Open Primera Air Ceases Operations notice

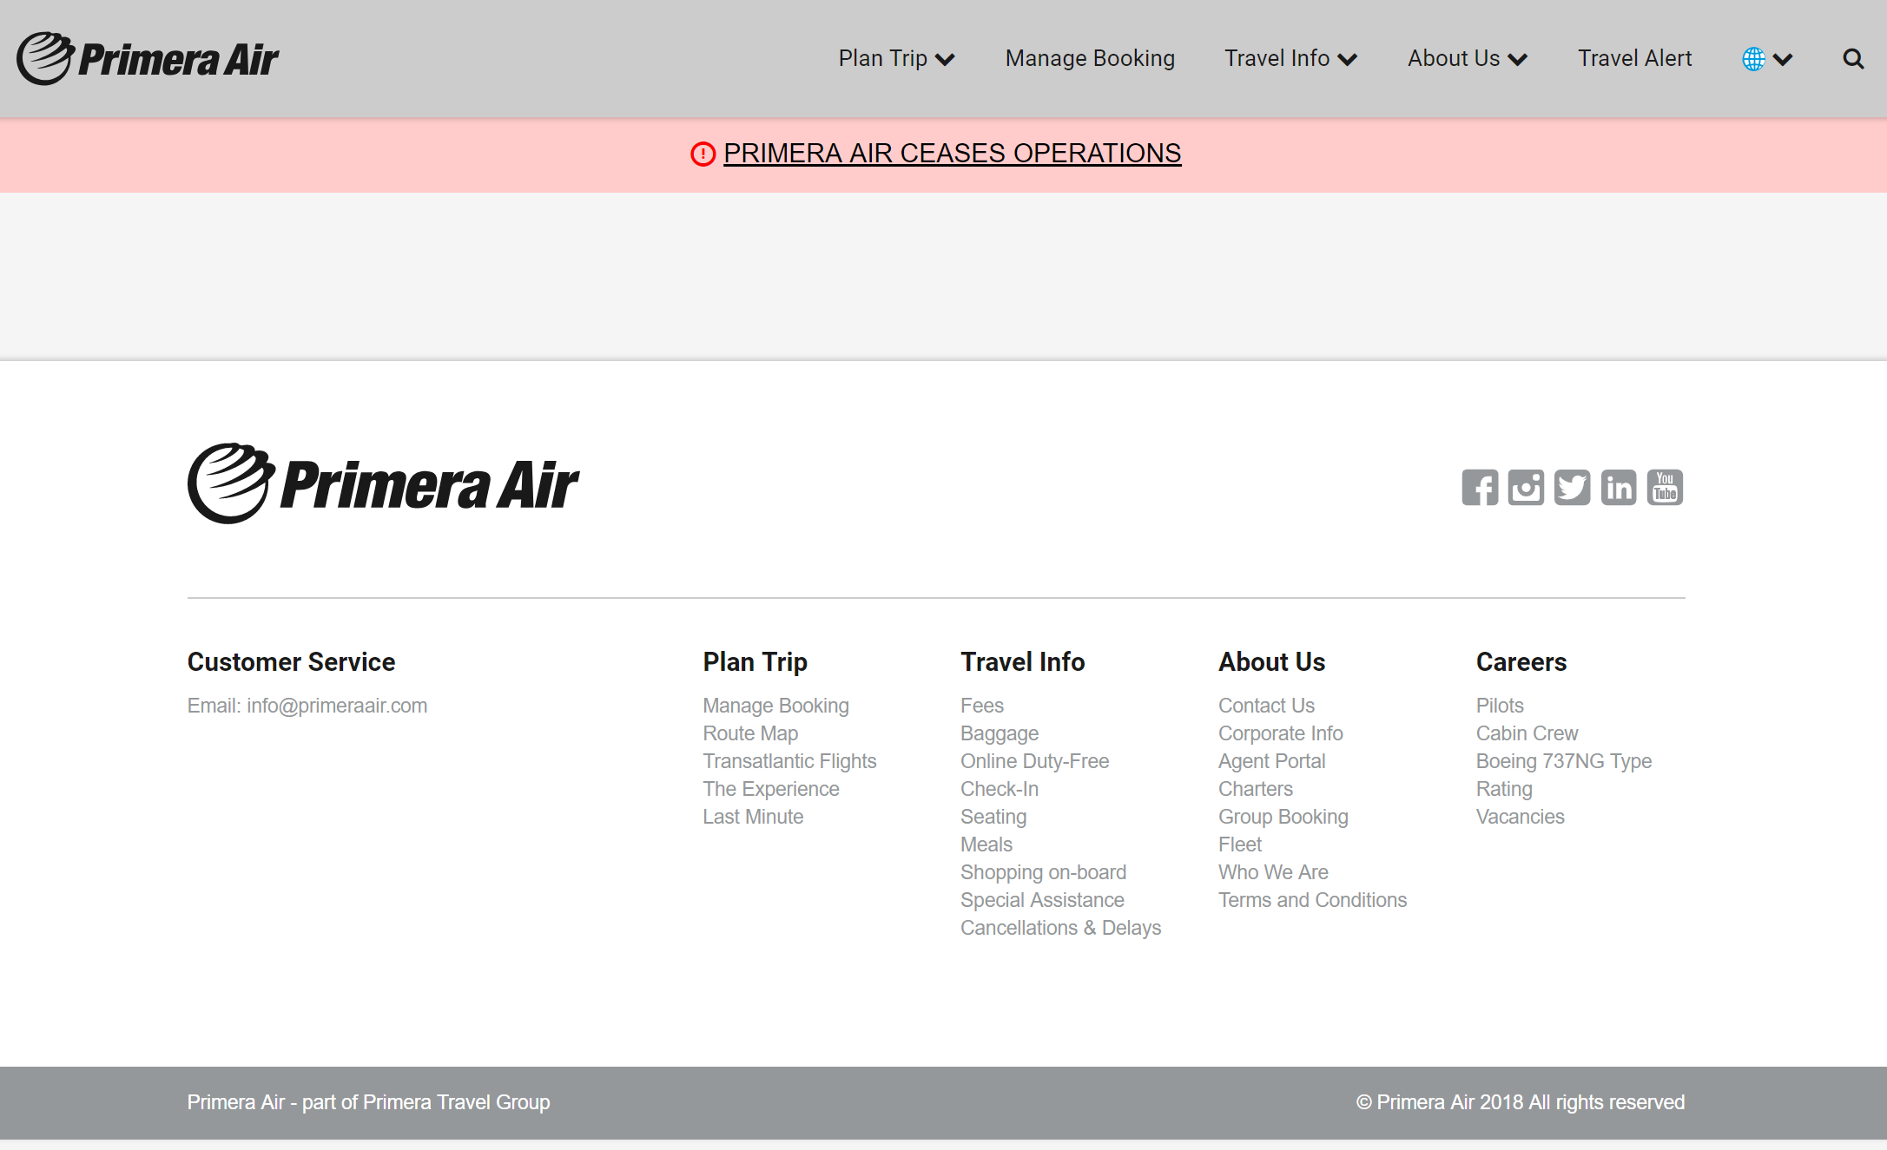(952, 154)
